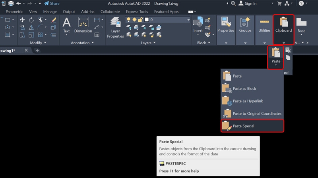Click the Clipboard panel button
The image size is (318, 178).
pos(283,29)
